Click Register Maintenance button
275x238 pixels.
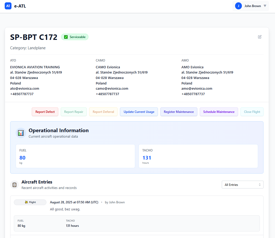[x=179, y=112]
